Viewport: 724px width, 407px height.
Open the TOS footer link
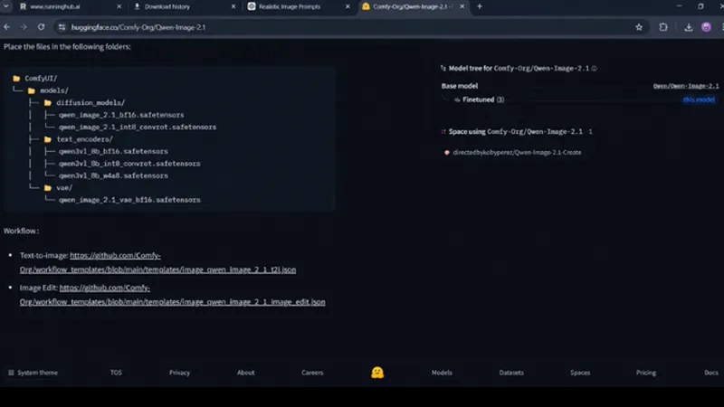point(116,373)
